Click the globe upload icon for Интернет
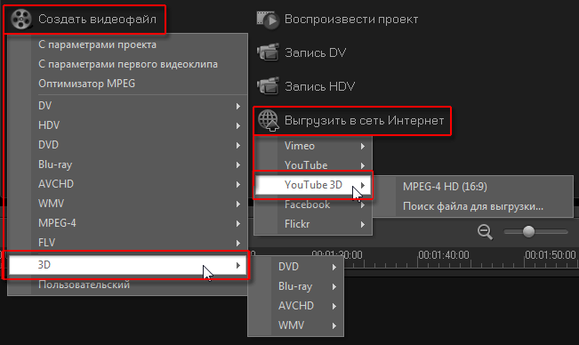The image size is (579, 345). point(268,120)
